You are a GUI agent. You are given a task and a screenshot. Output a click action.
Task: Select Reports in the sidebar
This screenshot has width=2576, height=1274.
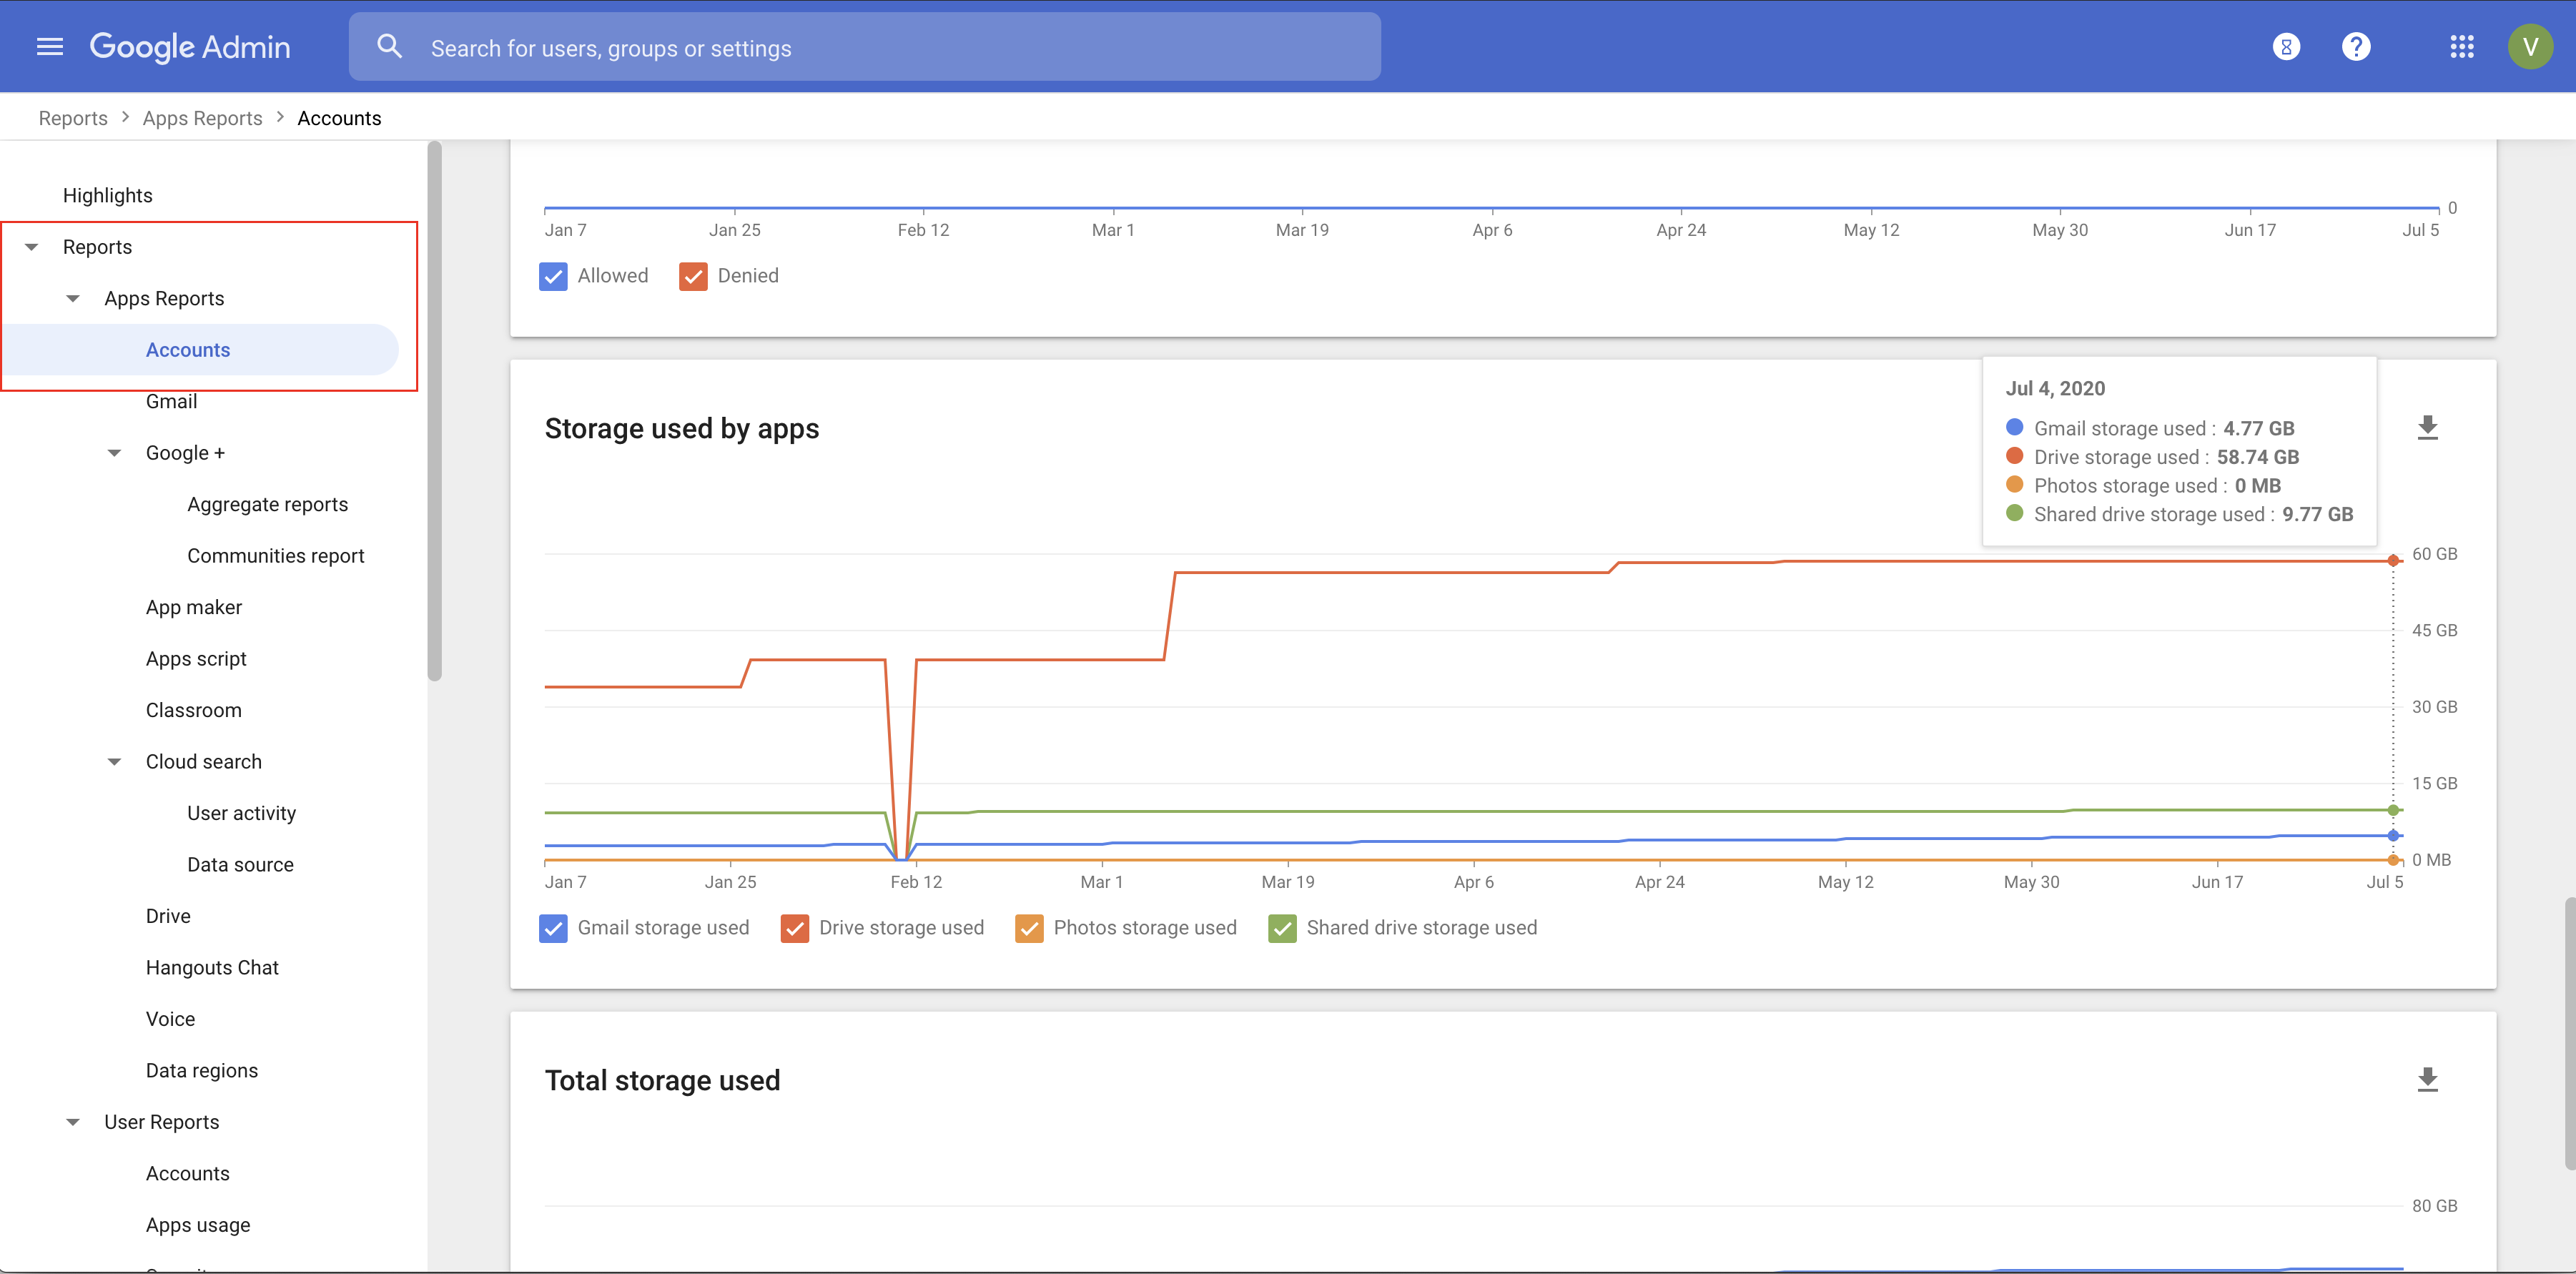[x=97, y=247]
